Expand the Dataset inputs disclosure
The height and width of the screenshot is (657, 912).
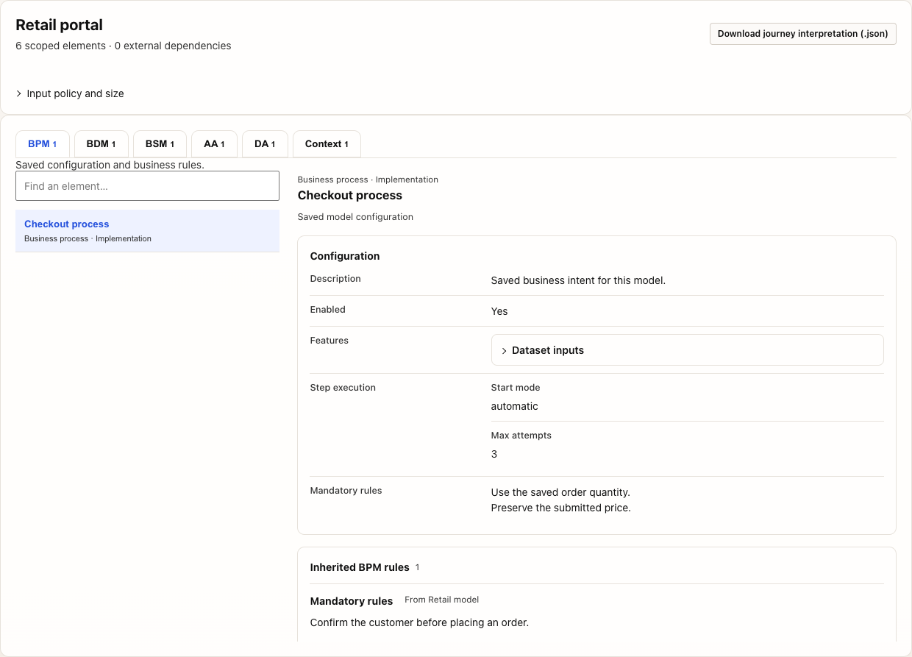coord(687,350)
